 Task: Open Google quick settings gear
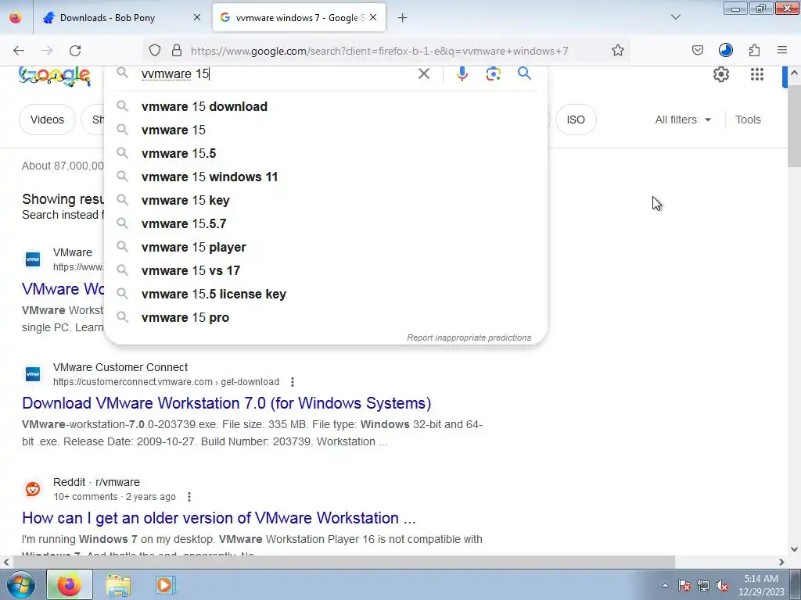click(720, 74)
